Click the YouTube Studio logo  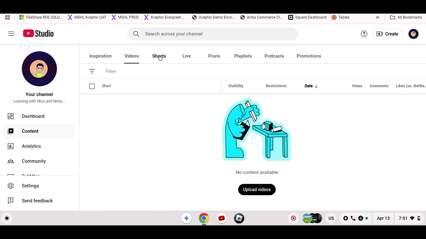(38, 34)
